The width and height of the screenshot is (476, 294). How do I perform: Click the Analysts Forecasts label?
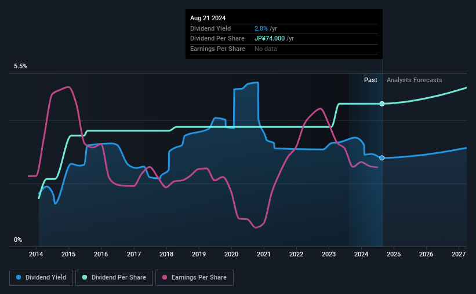tap(414, 80)
